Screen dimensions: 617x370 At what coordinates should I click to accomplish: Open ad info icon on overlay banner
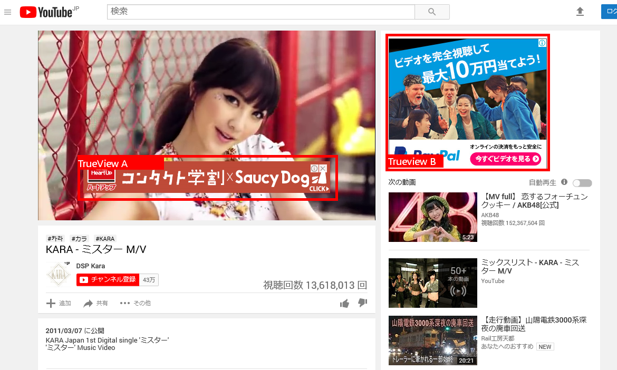pos(314,168)
